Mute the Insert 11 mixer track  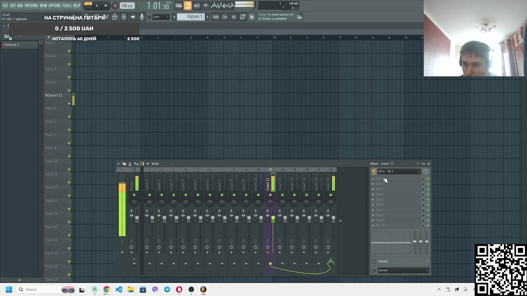point(270,195)
